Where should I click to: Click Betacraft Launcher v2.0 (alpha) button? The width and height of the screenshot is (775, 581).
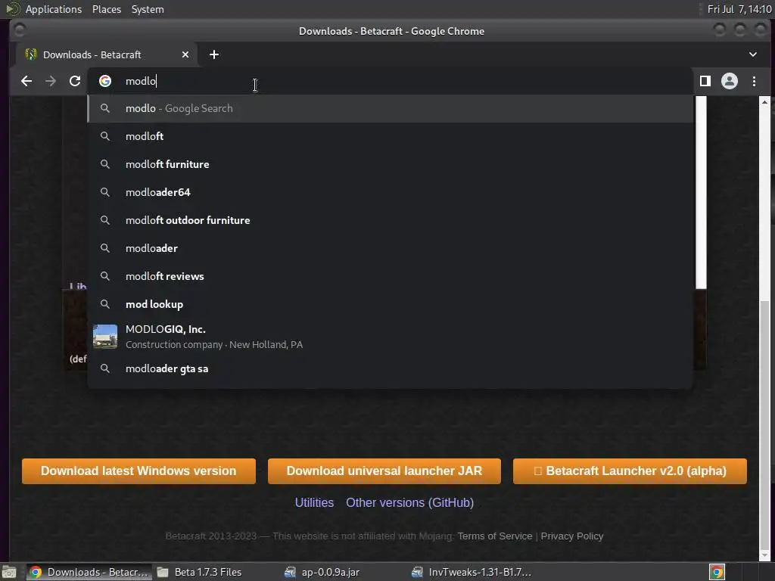coord(630,471)
